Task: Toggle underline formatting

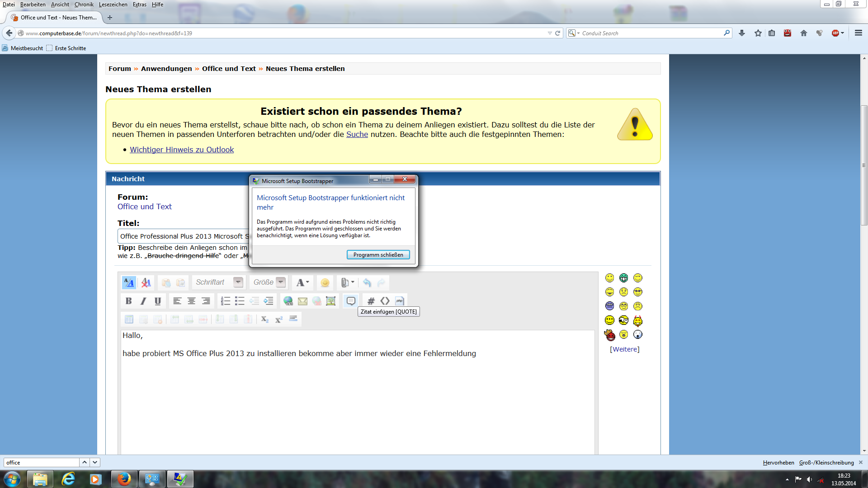Action: [x=158, y=301]
